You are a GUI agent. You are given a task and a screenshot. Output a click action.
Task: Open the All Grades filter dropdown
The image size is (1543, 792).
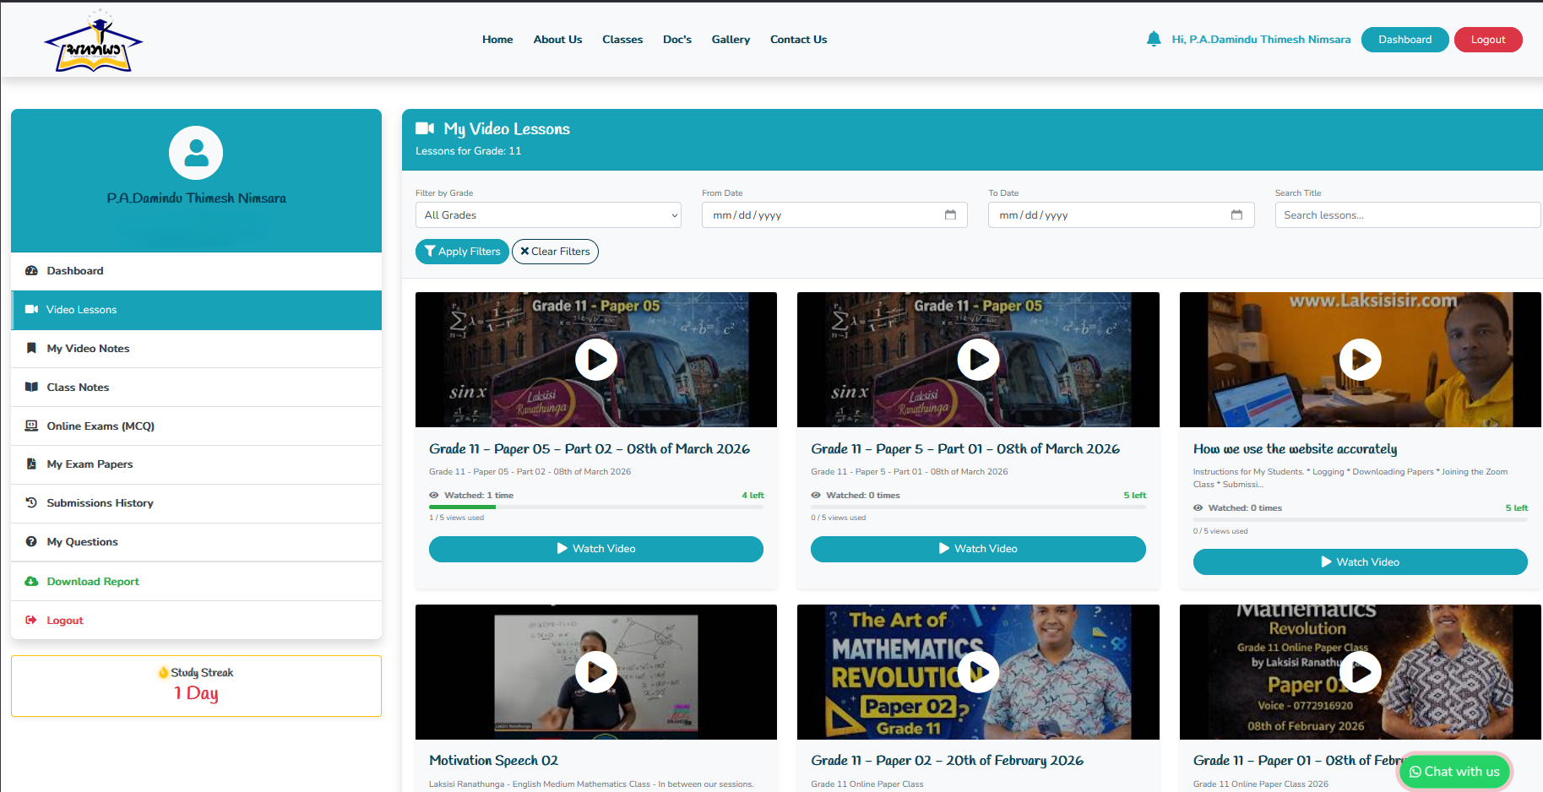point(547,214)
